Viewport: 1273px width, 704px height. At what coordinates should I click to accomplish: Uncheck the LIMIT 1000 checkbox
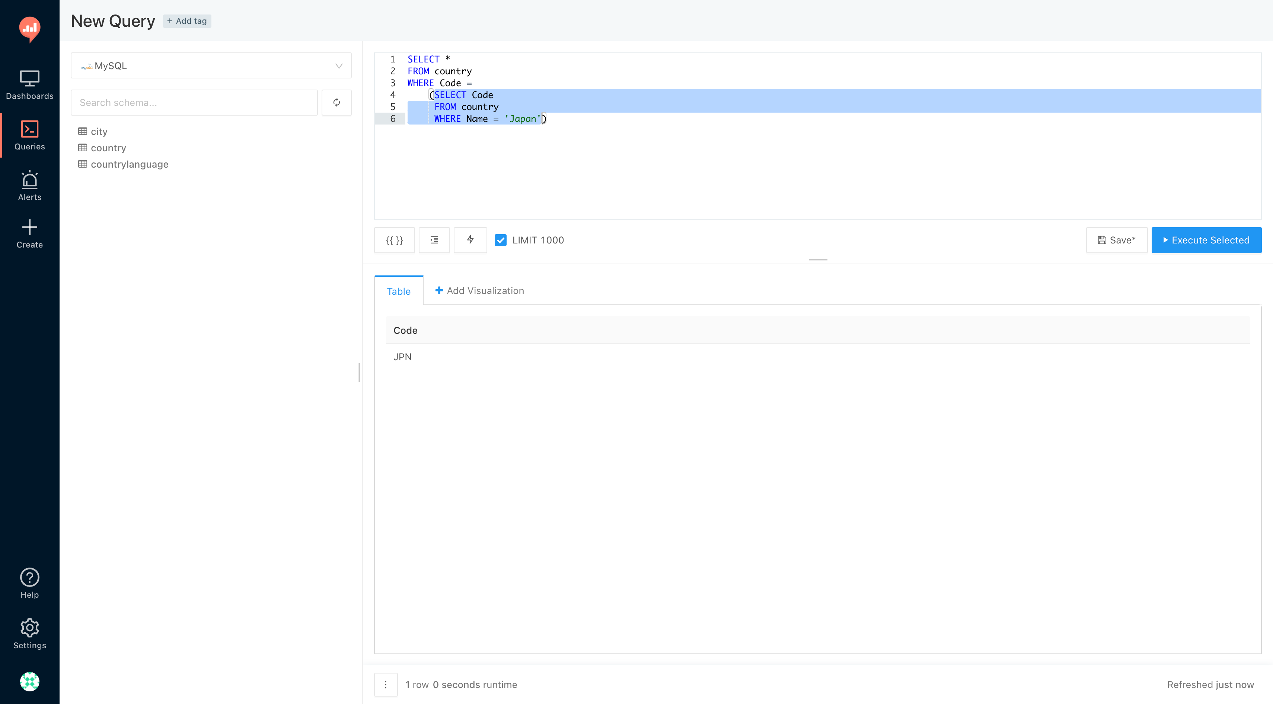pyautogui.click(x=501, y=240)
